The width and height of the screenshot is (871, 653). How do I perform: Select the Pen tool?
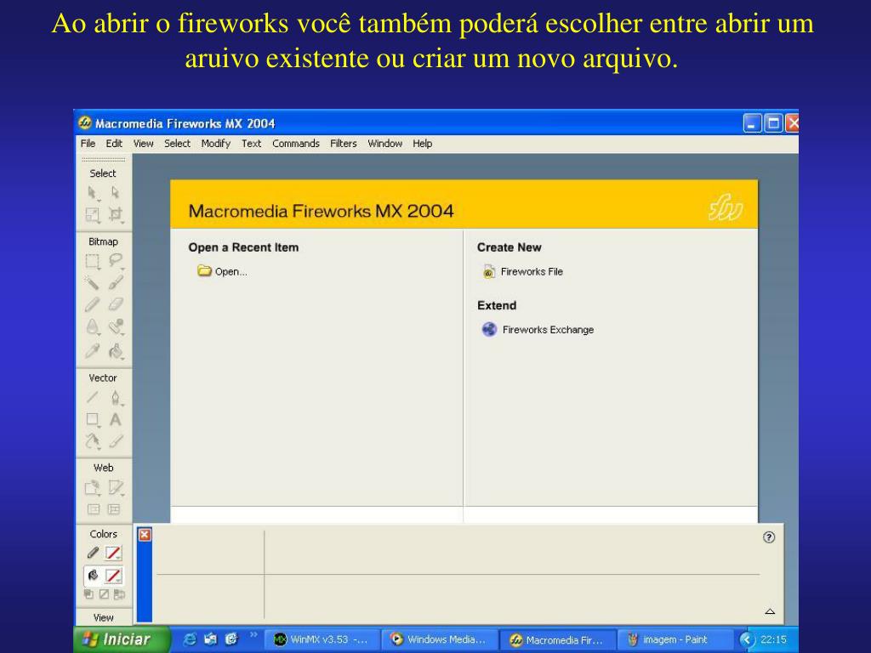click(x=116, y=397)
